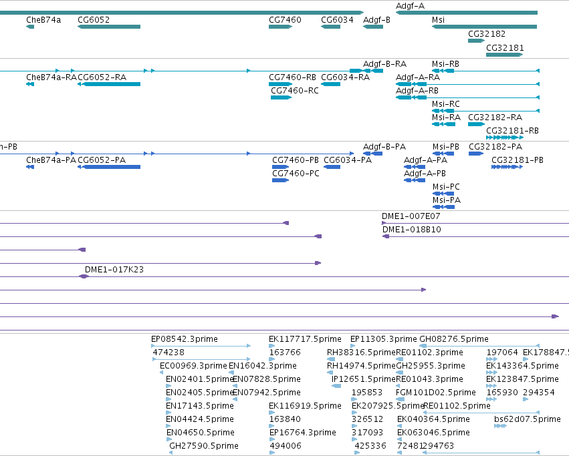Select the DME1-018B10 clone label
Image resolution: width=569 pixels, height=456 pixels.
(x=411, y=230)
